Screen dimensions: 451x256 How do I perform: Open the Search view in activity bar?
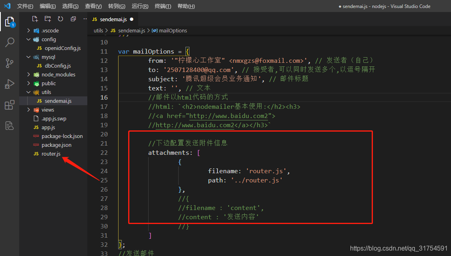(10, 42)
